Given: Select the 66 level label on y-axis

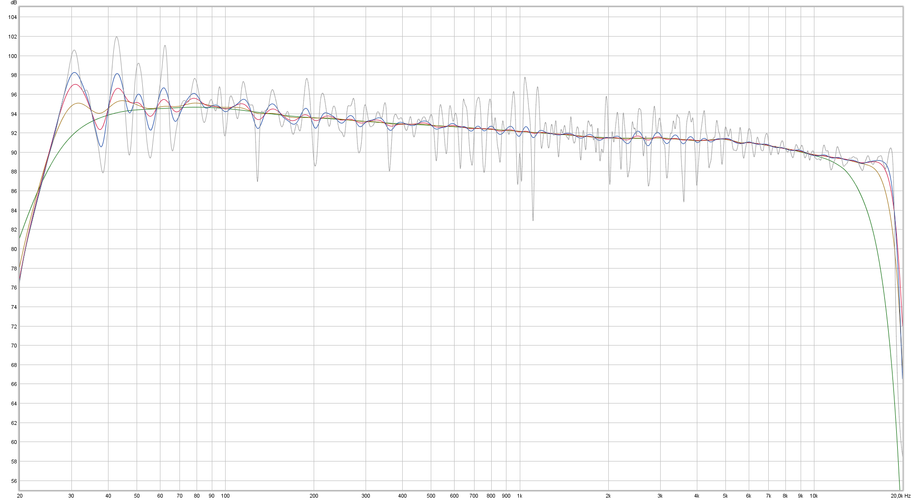Looking at the screenshot, I should (x=14, y=385).
